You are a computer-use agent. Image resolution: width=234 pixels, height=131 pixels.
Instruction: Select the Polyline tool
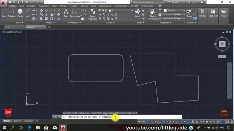[11, 13]
